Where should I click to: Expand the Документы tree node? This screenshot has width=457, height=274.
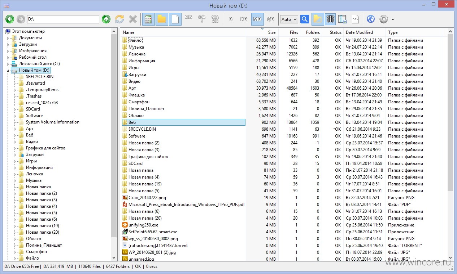[8, 38]
